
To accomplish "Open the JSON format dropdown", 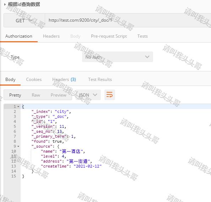I will tap(88, 95).
